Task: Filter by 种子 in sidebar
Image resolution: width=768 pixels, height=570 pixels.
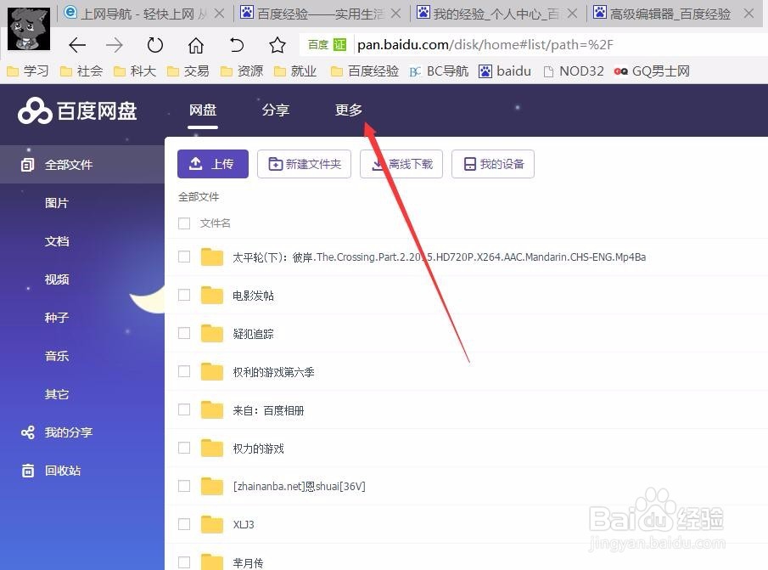Action: click(x=57, y=318)
